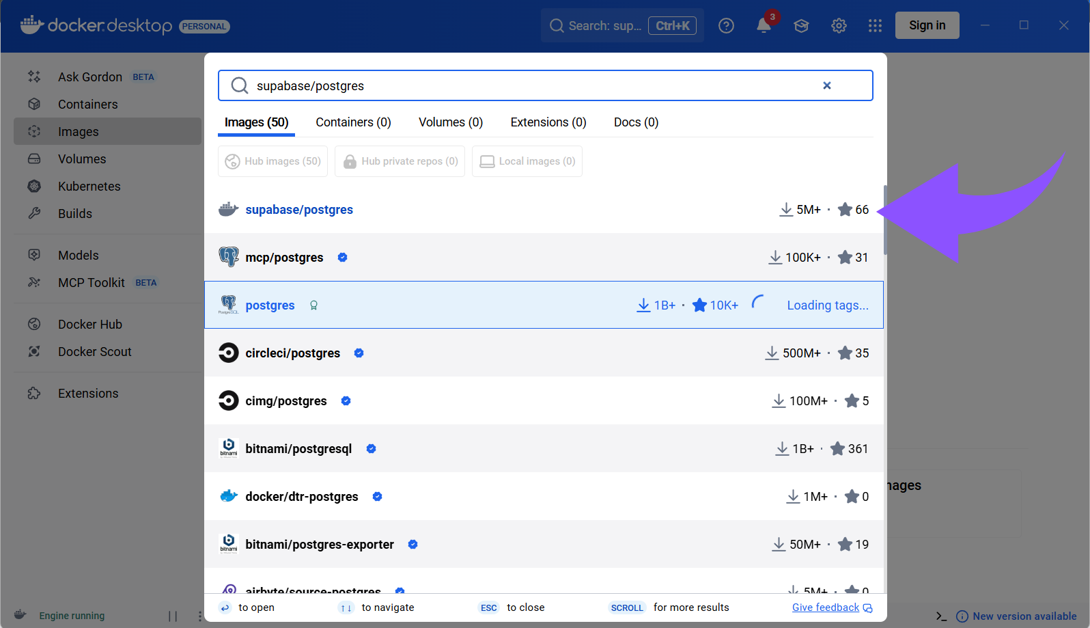Screen dimensions: 1090x628
Task: Open the apps grid icon in header
Action: pyautogui.click(x=875, y=26)
